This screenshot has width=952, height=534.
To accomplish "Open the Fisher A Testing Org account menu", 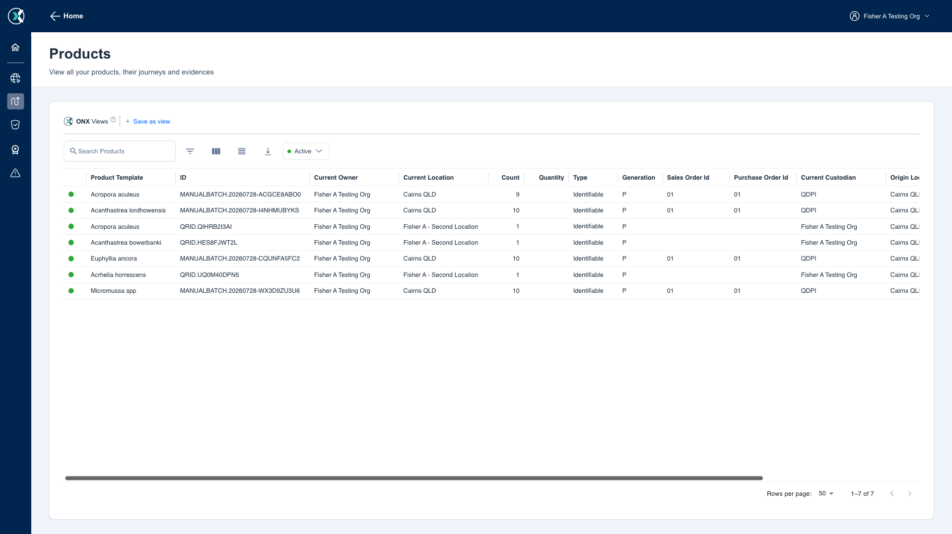I will coord(889,16).
